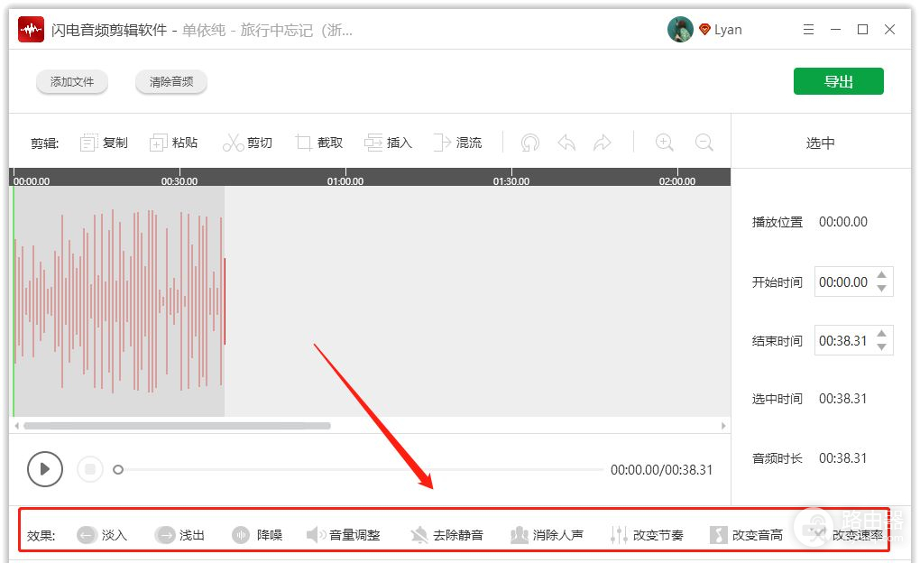This screenshot has height=563, width=920.
Task: Click the green Export (导出) button
Action: pyautogui.click(x=839, y=81)
